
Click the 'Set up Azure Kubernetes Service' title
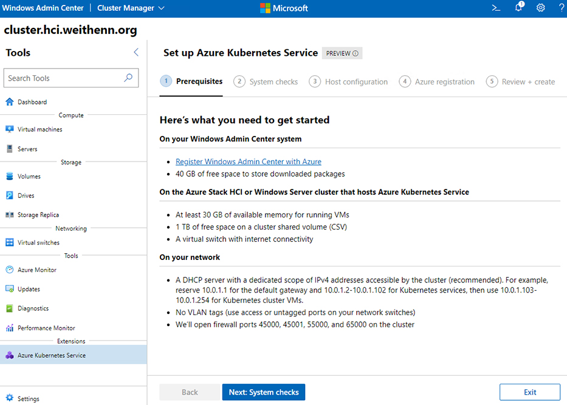pos(241,53)
